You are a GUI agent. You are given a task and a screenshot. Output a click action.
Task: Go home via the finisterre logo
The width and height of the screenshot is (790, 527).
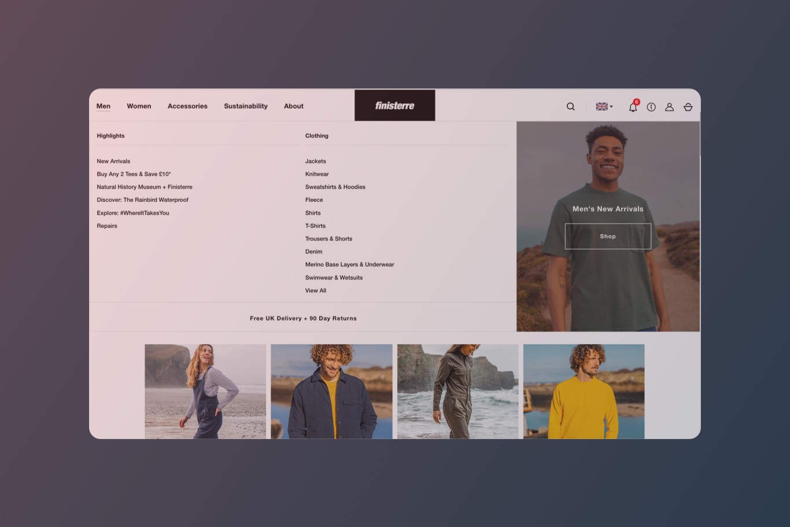[x=394, y=105]
